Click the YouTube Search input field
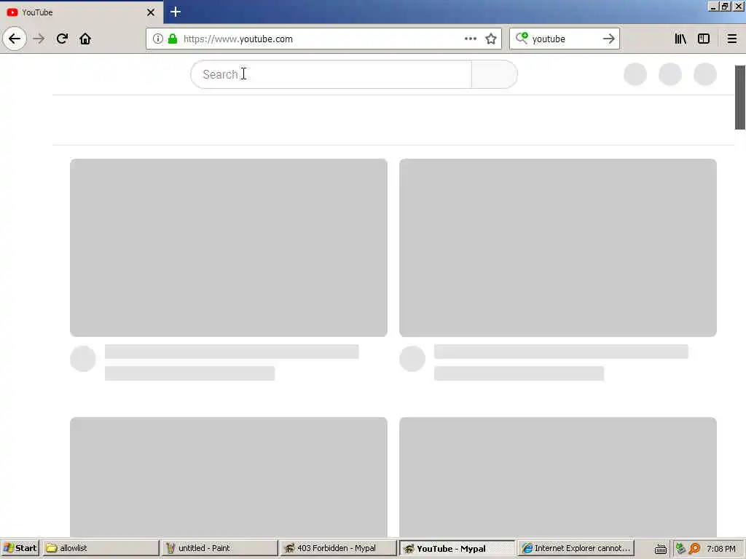The height and width of the screenshot is (559, 746). point(331,74)
